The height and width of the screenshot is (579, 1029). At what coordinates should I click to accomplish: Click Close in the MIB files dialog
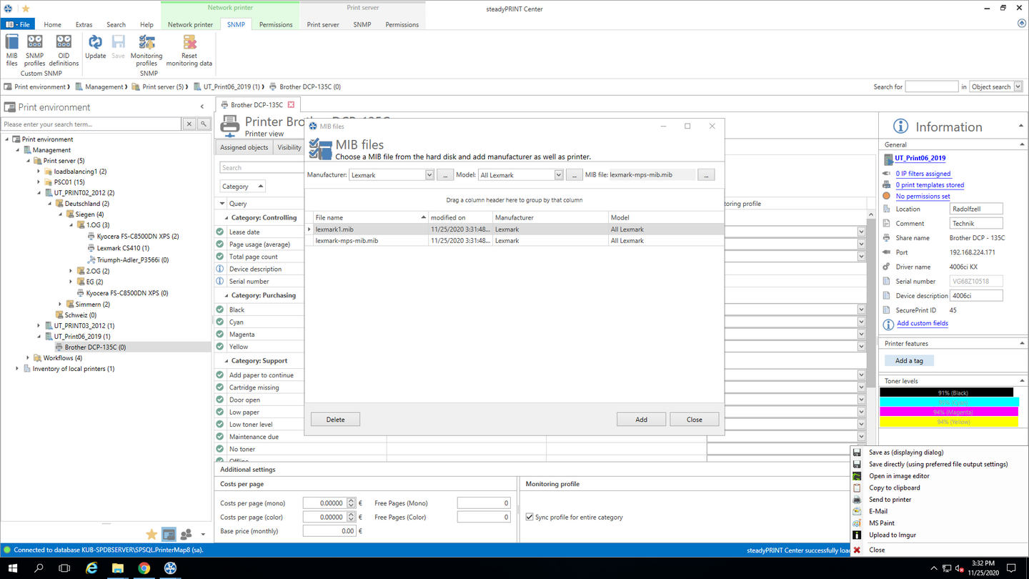[694, 420]
